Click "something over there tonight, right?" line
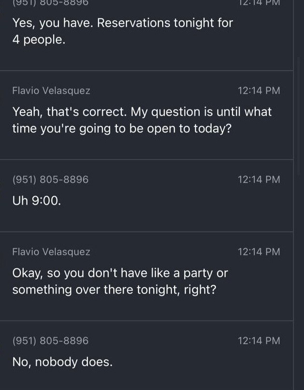The height and width of the screenshot is (390, 304). pos(114,290)
